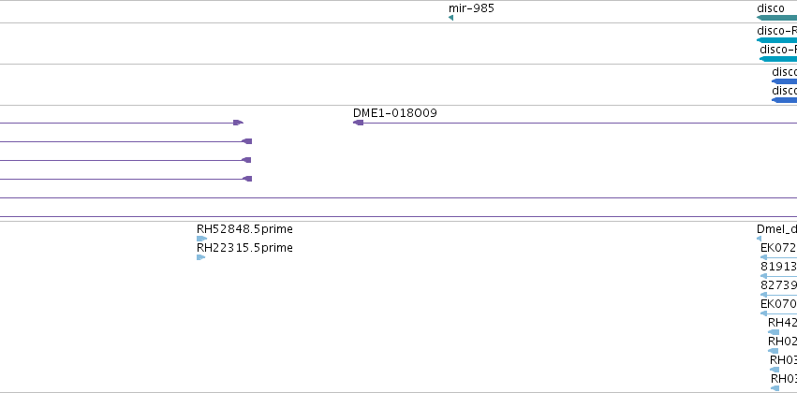Open the RH22315.5prime EST label

(244, 248)
